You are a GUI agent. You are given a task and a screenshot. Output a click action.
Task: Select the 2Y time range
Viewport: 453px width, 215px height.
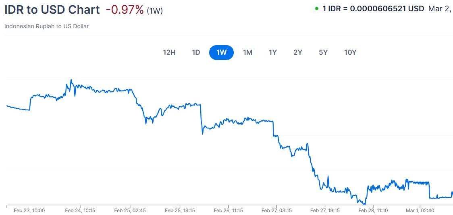coord(298,52)
